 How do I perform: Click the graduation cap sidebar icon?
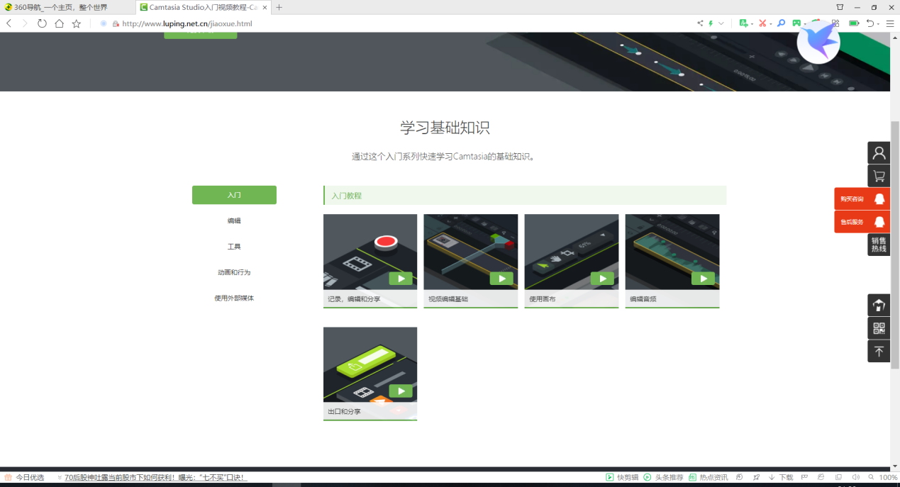(x=879, y=306)
